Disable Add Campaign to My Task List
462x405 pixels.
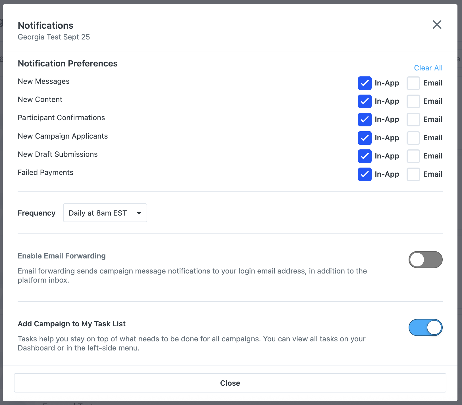pyautogui.click(x=426, y=327)
